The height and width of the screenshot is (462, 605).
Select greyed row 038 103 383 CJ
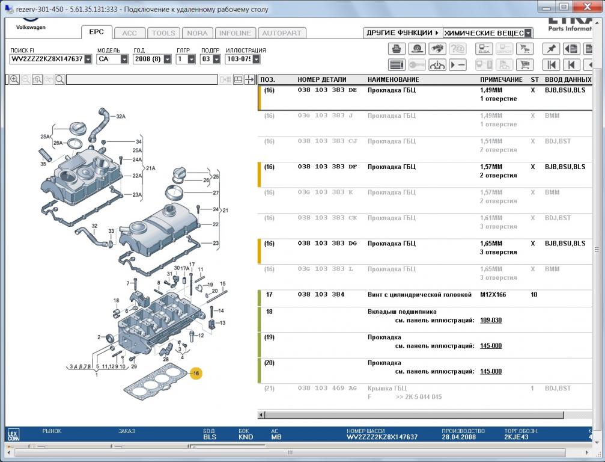point(425,150)
